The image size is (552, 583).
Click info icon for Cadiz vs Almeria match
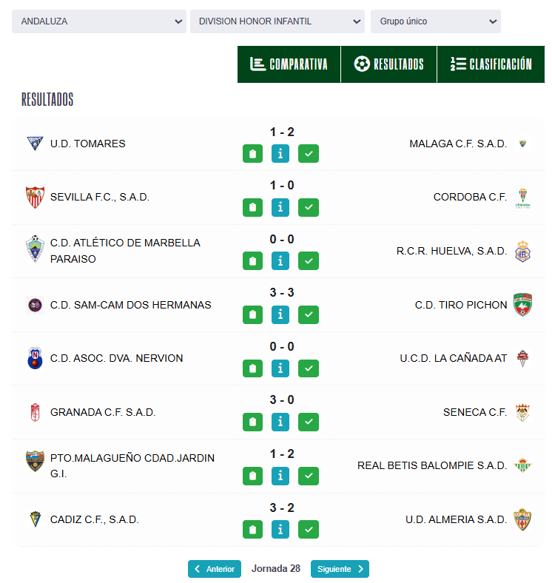coord(280,529)
